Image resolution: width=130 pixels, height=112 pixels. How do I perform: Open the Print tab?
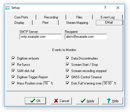pyautogui.click(x=45, y=23)
